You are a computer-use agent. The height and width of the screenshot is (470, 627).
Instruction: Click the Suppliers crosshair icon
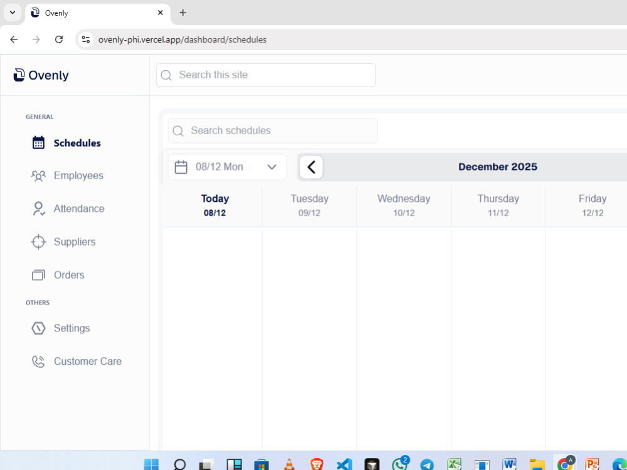click(38, 242)
